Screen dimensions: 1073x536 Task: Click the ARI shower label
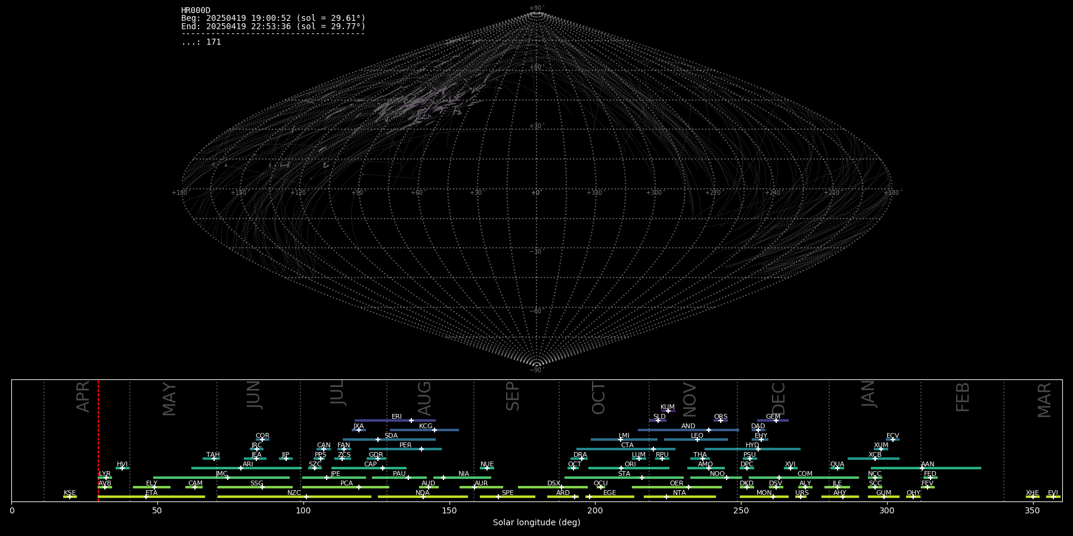pos(248,465)
